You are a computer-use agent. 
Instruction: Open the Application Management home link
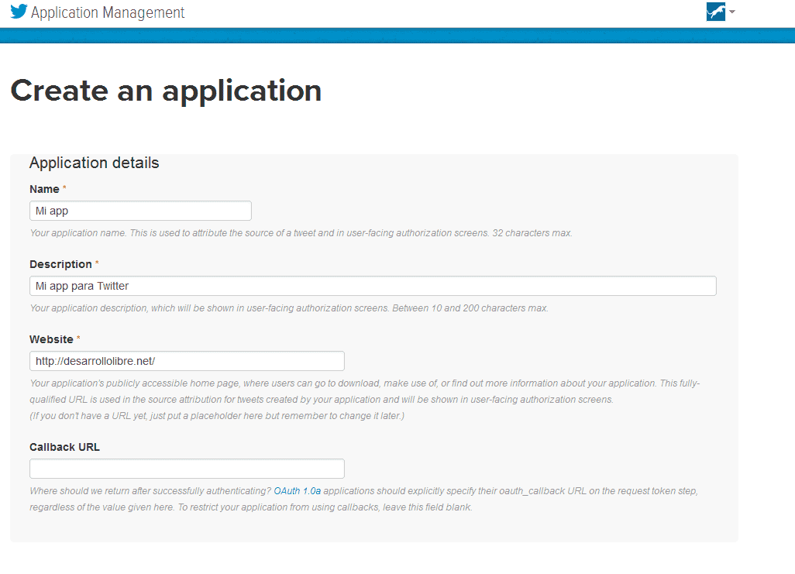[108, 12]
